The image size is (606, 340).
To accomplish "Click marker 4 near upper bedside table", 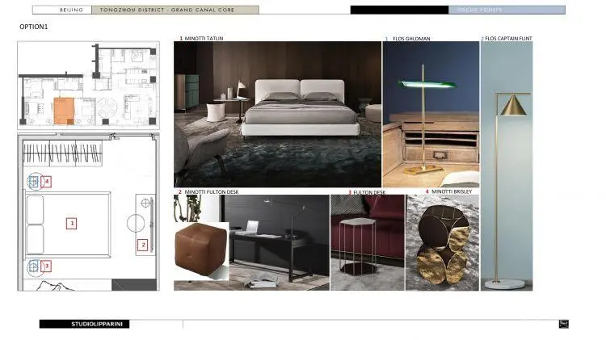I will (47, 182).
